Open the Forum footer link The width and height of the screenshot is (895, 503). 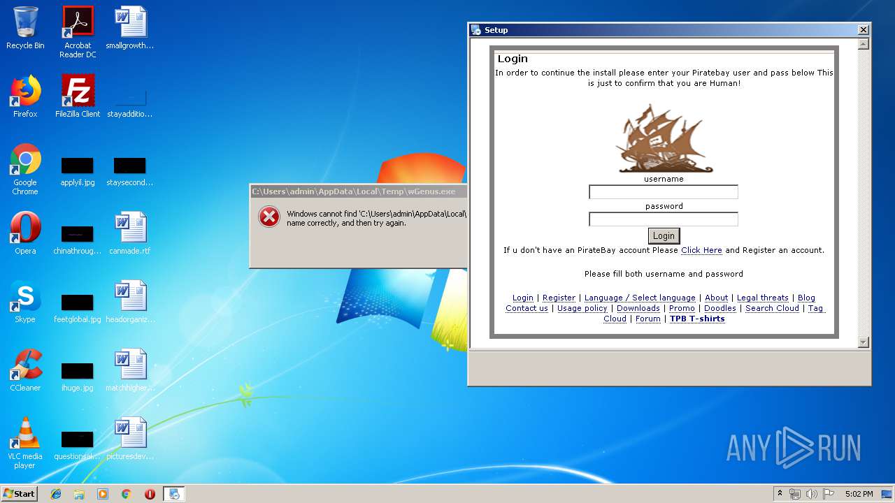coord(648,319)
